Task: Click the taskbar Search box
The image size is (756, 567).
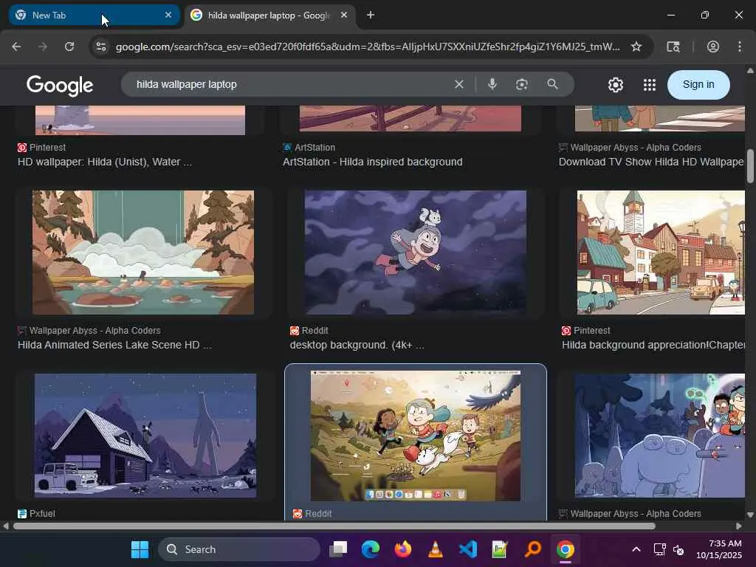Action: point(239,549)
